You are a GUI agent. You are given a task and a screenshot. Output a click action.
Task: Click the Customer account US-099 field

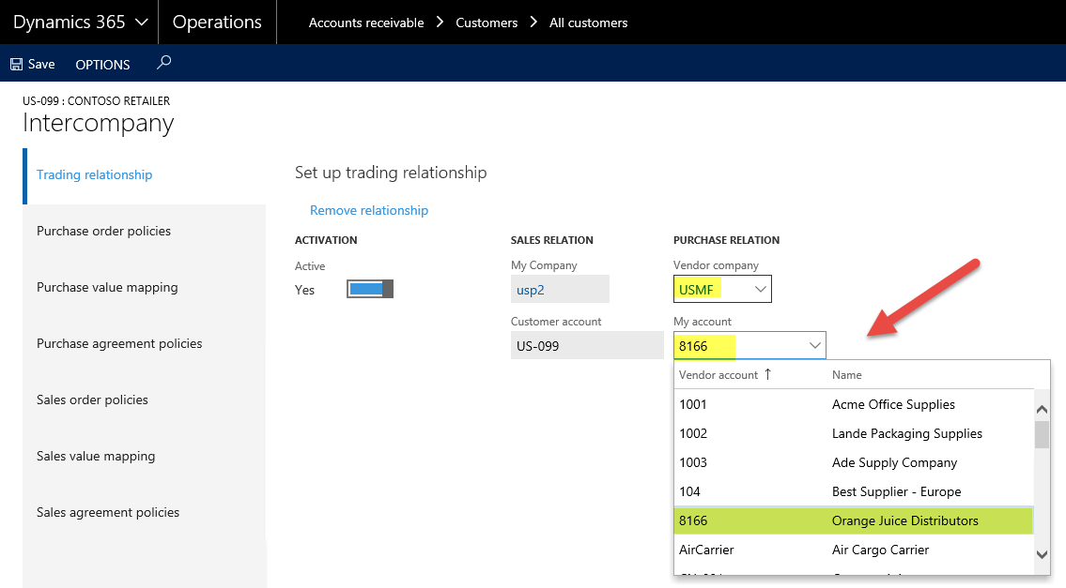pyautogui.click(x=586, y=346)
